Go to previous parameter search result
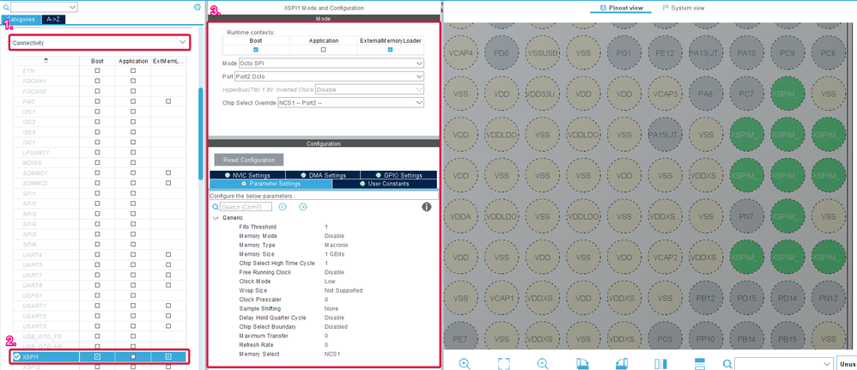857x370 pixels. point(283,207)
